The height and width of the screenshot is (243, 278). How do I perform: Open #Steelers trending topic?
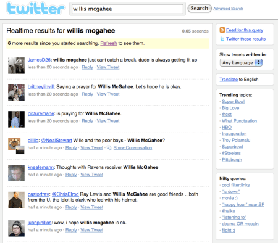(x=231, y=153)
